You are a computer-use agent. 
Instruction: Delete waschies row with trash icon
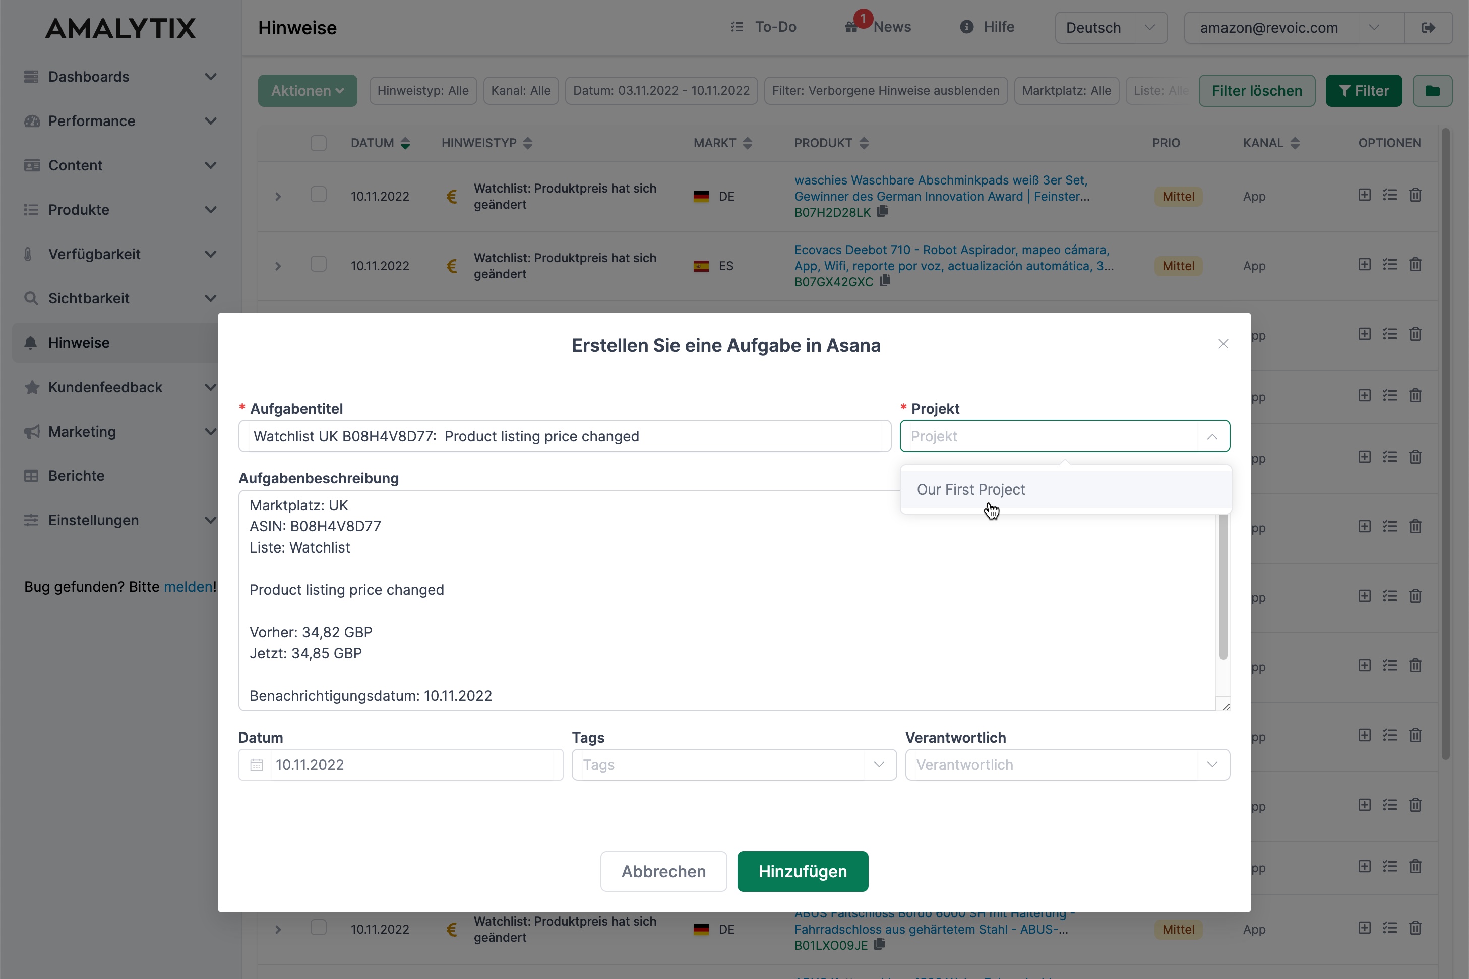1415,194
